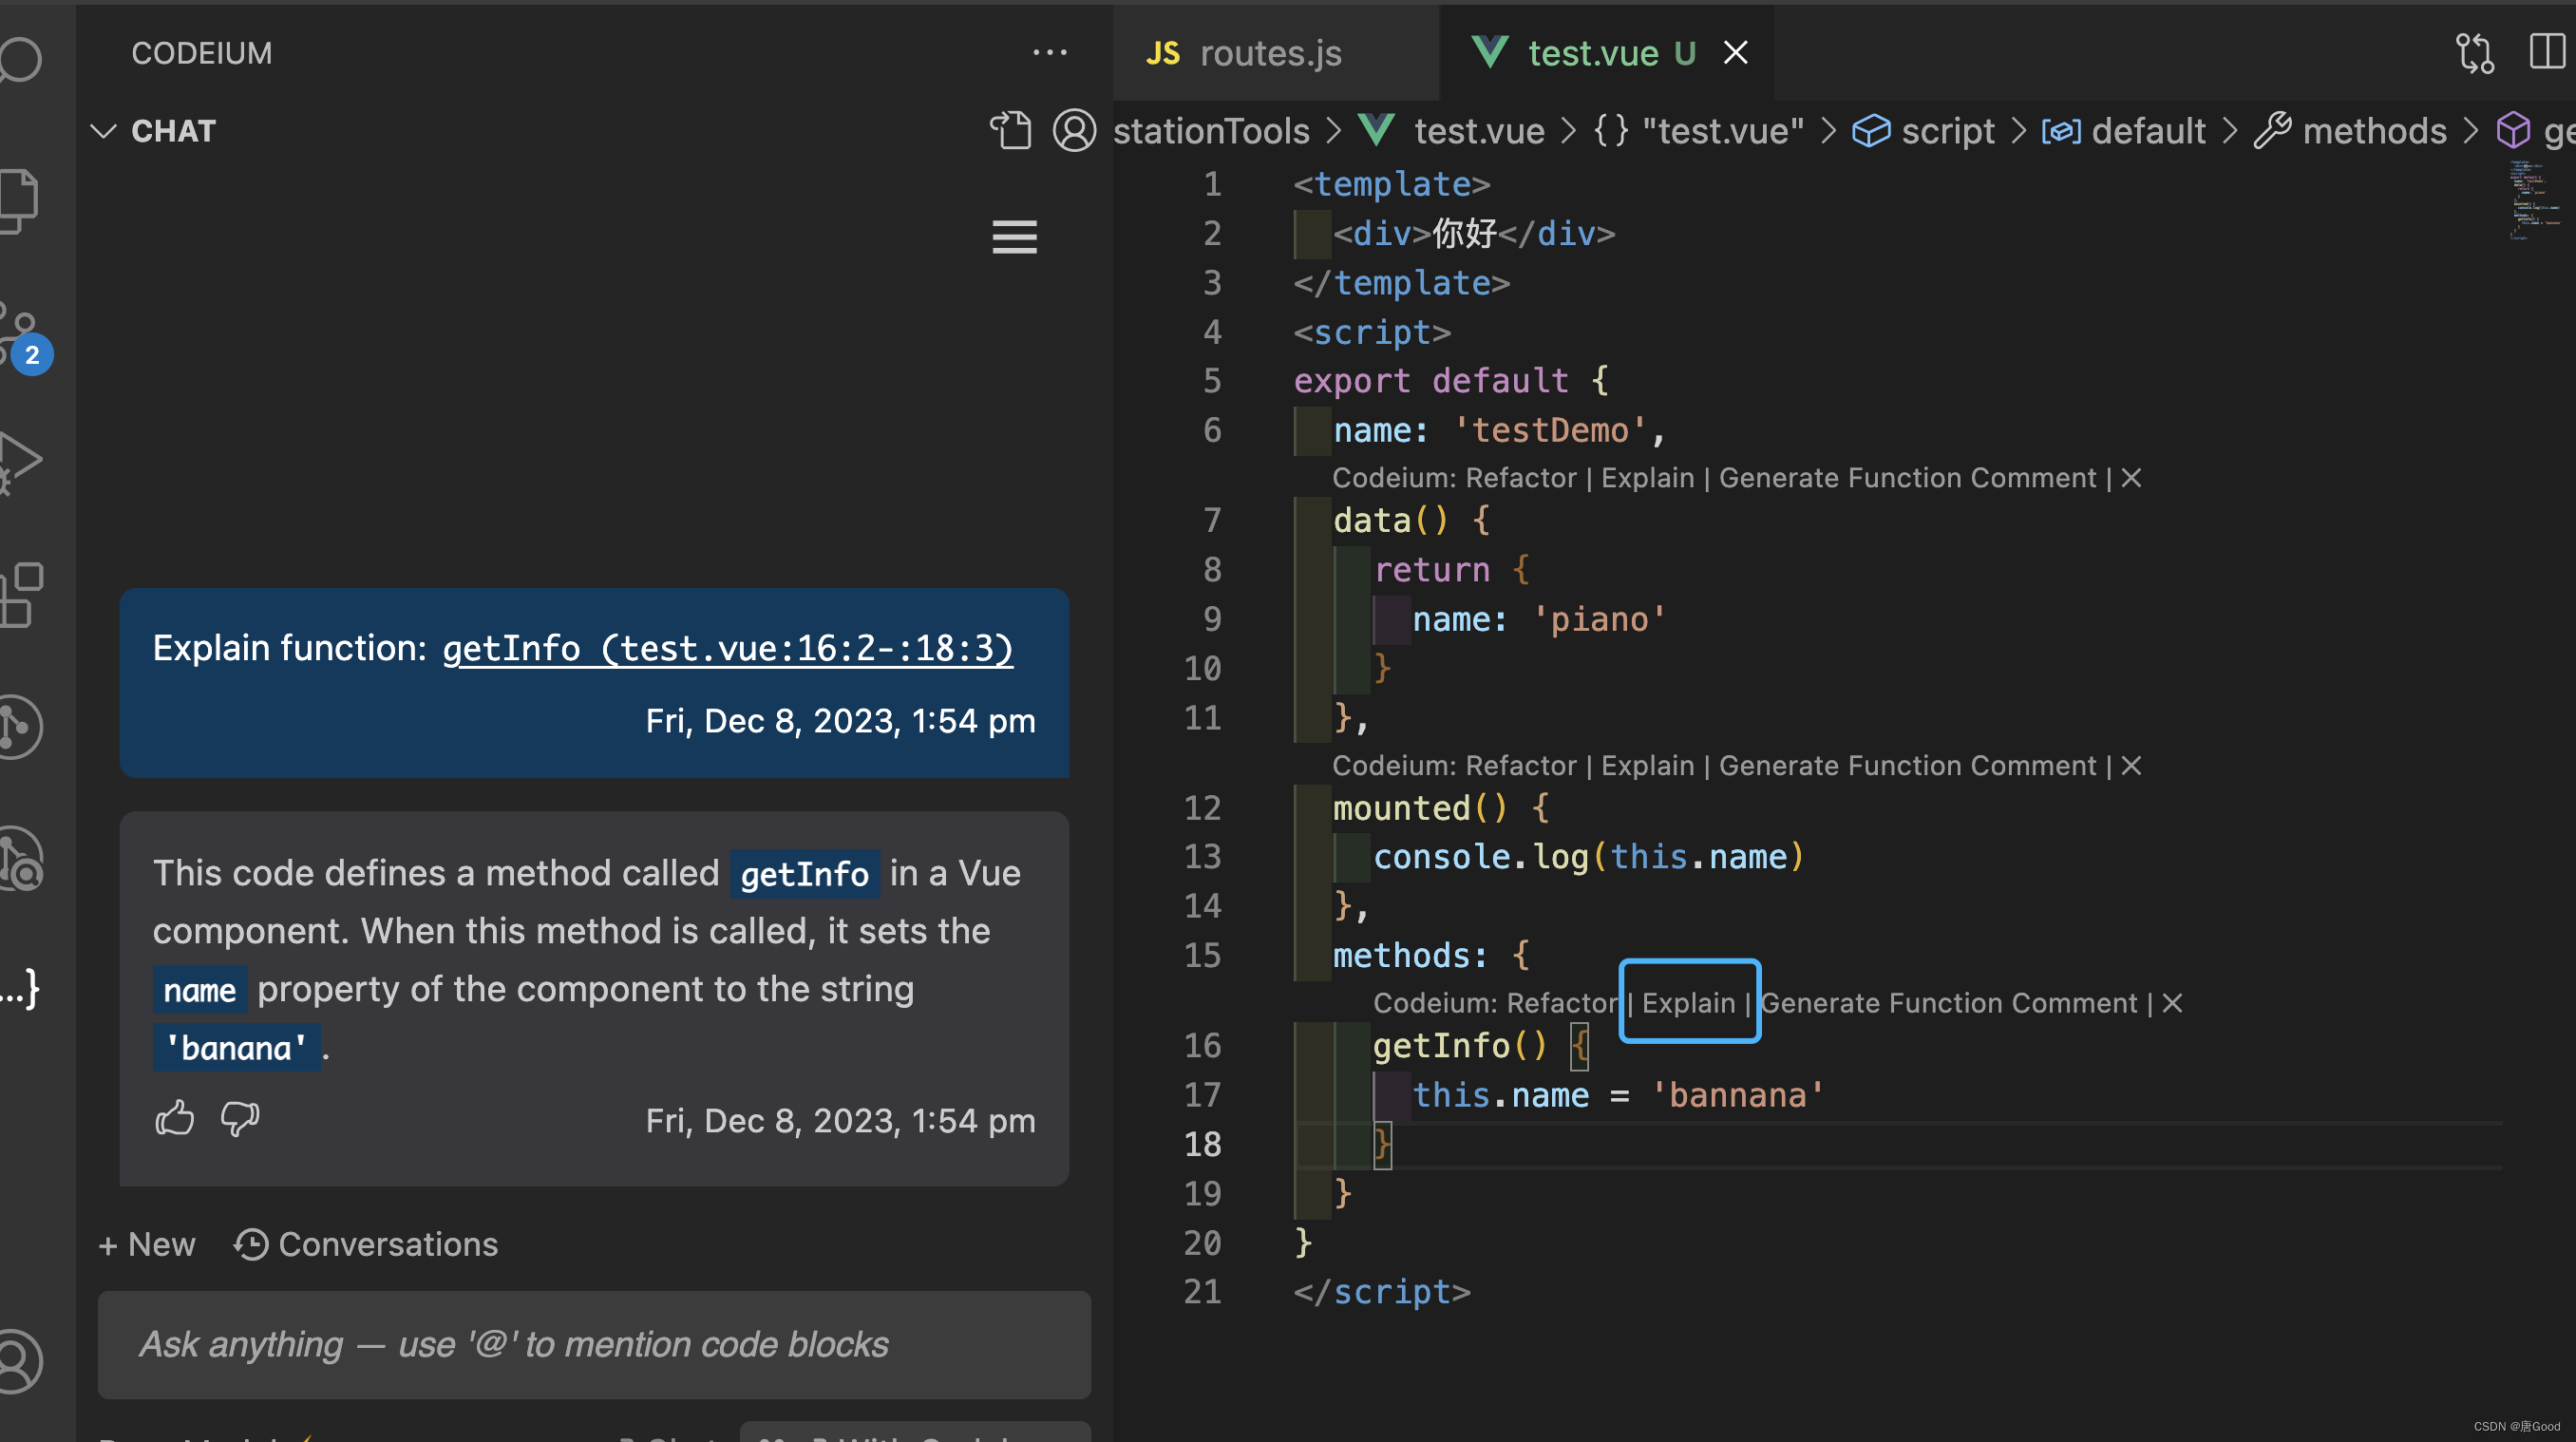
Task: Click the 'banana' code chip in response
Action: [x=237, y=1048]
